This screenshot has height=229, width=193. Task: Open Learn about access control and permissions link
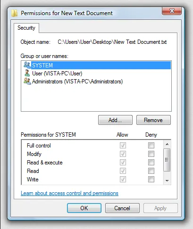[x=69, y=193]
